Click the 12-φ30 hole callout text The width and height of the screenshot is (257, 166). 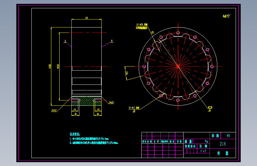[142, 25]
